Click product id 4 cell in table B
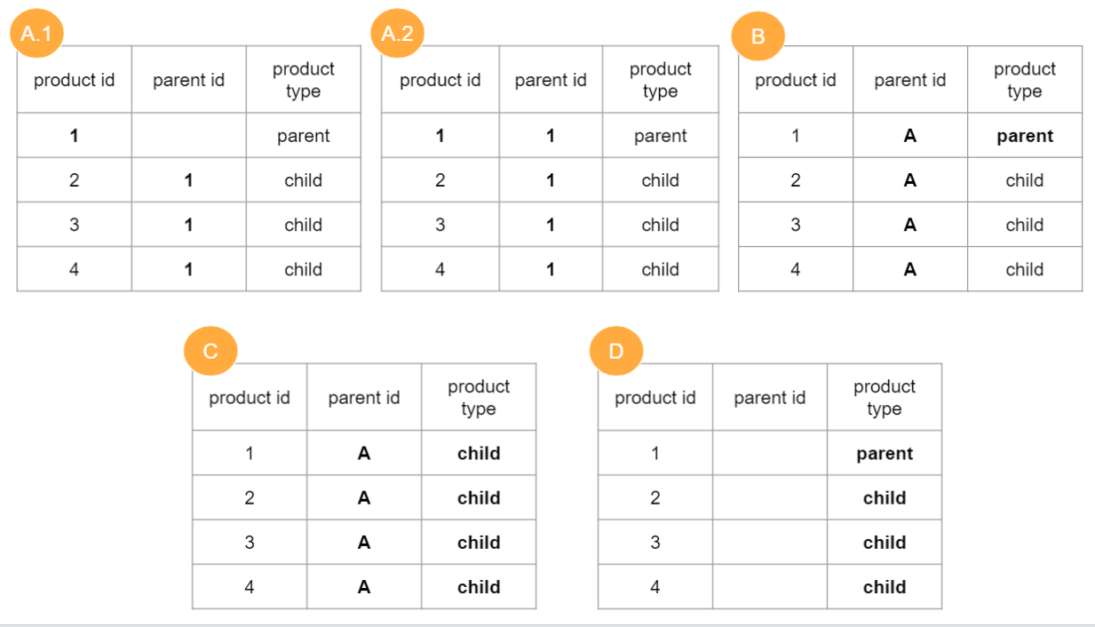This screenshot has width=1095, height=627. tap(796, 269)
